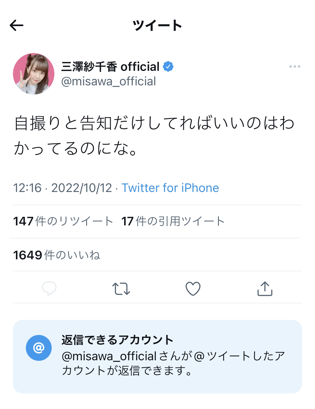View the 17件の引用ツイート list

(173, 221)
